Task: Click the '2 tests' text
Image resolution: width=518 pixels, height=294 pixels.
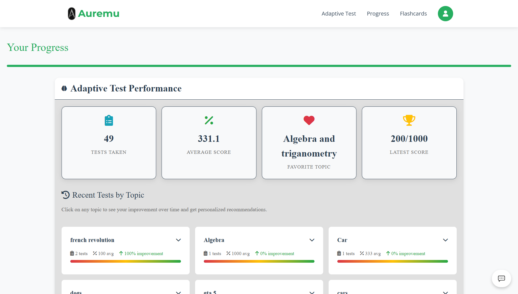Action: (x=81, y=253)
